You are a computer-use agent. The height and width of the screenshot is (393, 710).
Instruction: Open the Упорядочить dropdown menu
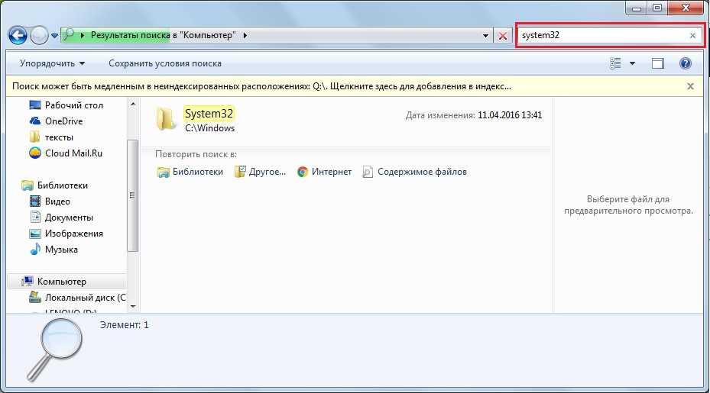[x=52, y=63]
